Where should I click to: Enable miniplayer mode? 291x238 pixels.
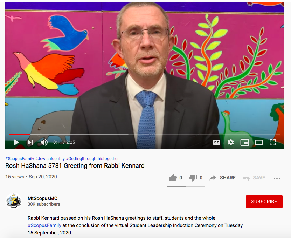coord(245,142)
